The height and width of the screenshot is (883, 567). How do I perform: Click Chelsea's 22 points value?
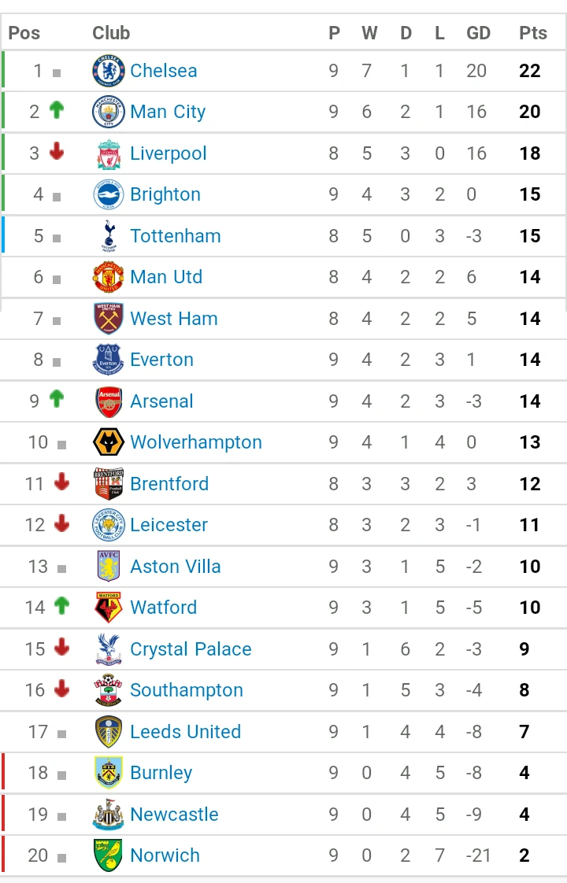pos(530,71)
